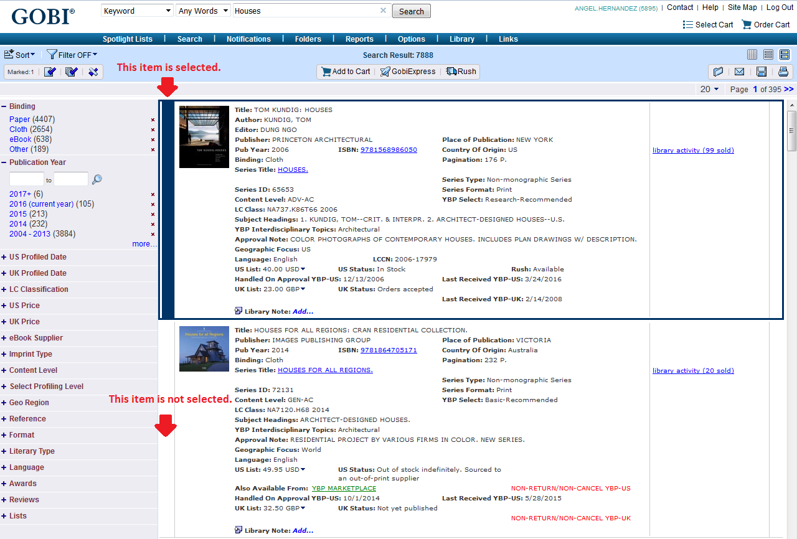Open the Any Words dropdown
797x539 pixels.
pos(203,11)
